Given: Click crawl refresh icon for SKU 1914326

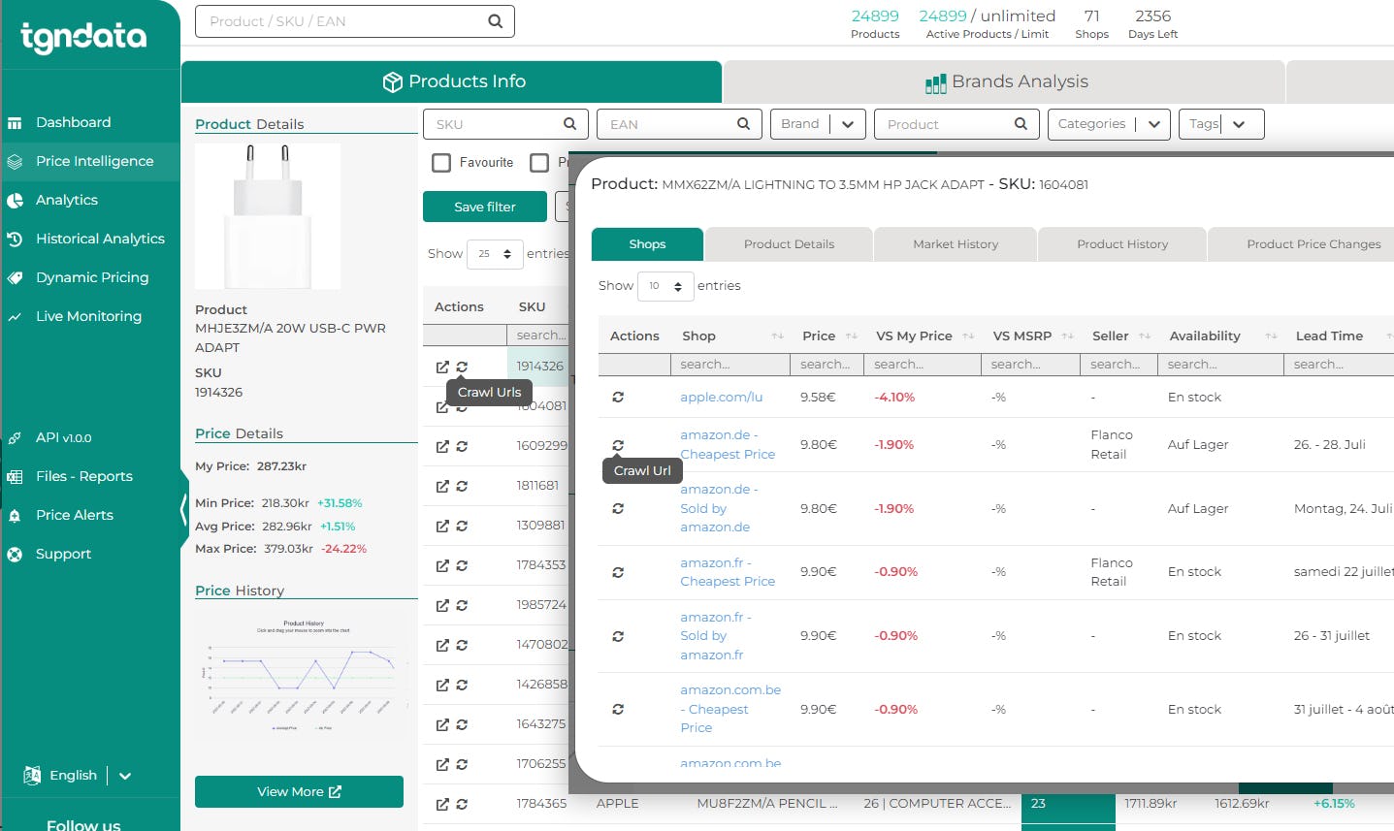Looking at the screenshot, I should point(462,367).
